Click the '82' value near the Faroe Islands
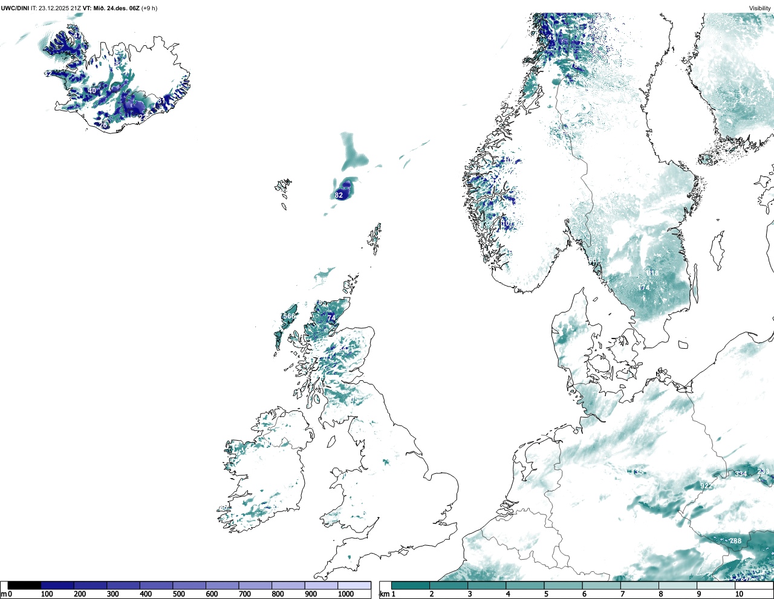 (339, 195)
